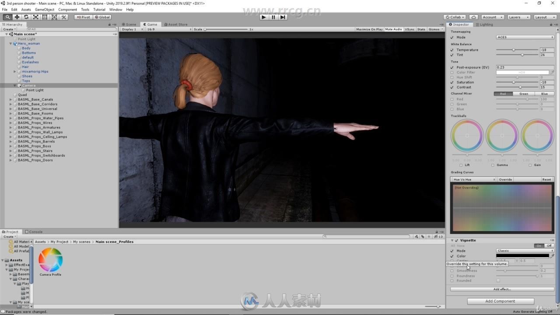Open the Display 1 dropdown
This screenshot has height=315, width=560.
pyautogui.click(x=132, y=29)
